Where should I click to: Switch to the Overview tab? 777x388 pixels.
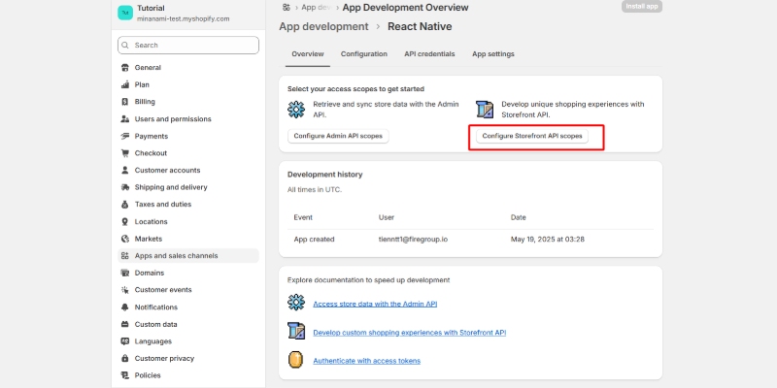[x=308, y=54]
